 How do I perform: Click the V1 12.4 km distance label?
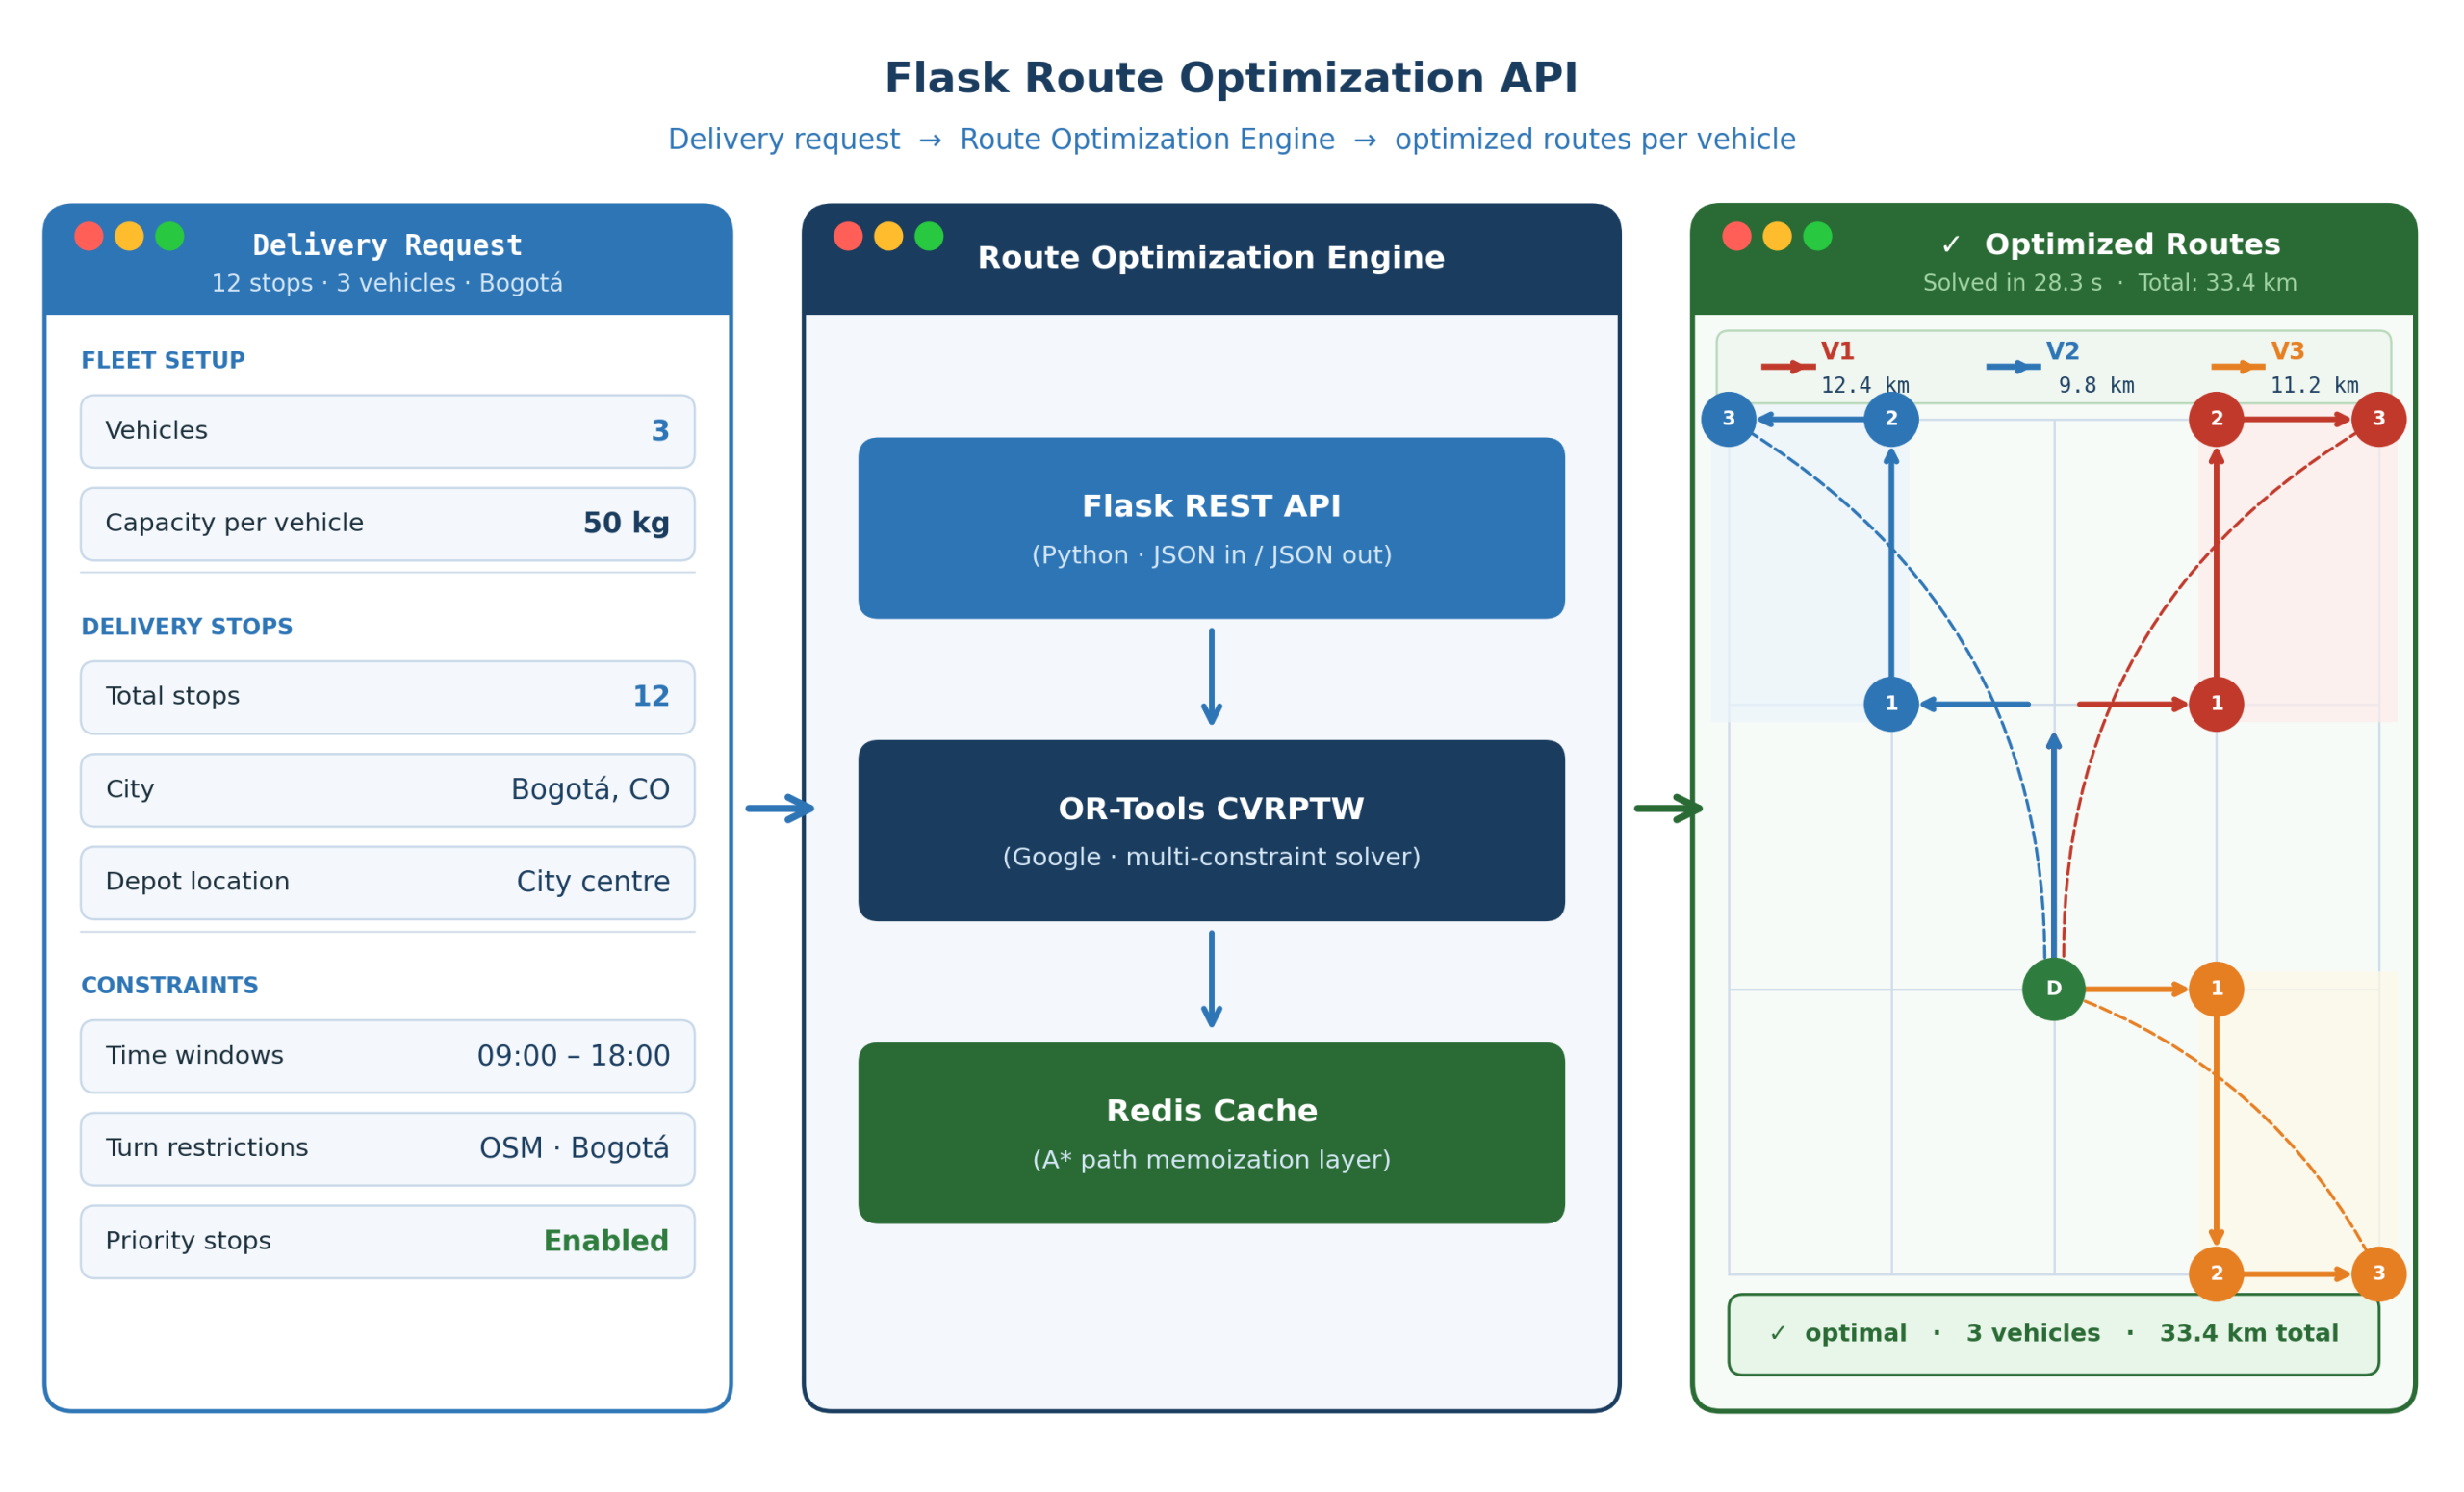point(1865,386)
